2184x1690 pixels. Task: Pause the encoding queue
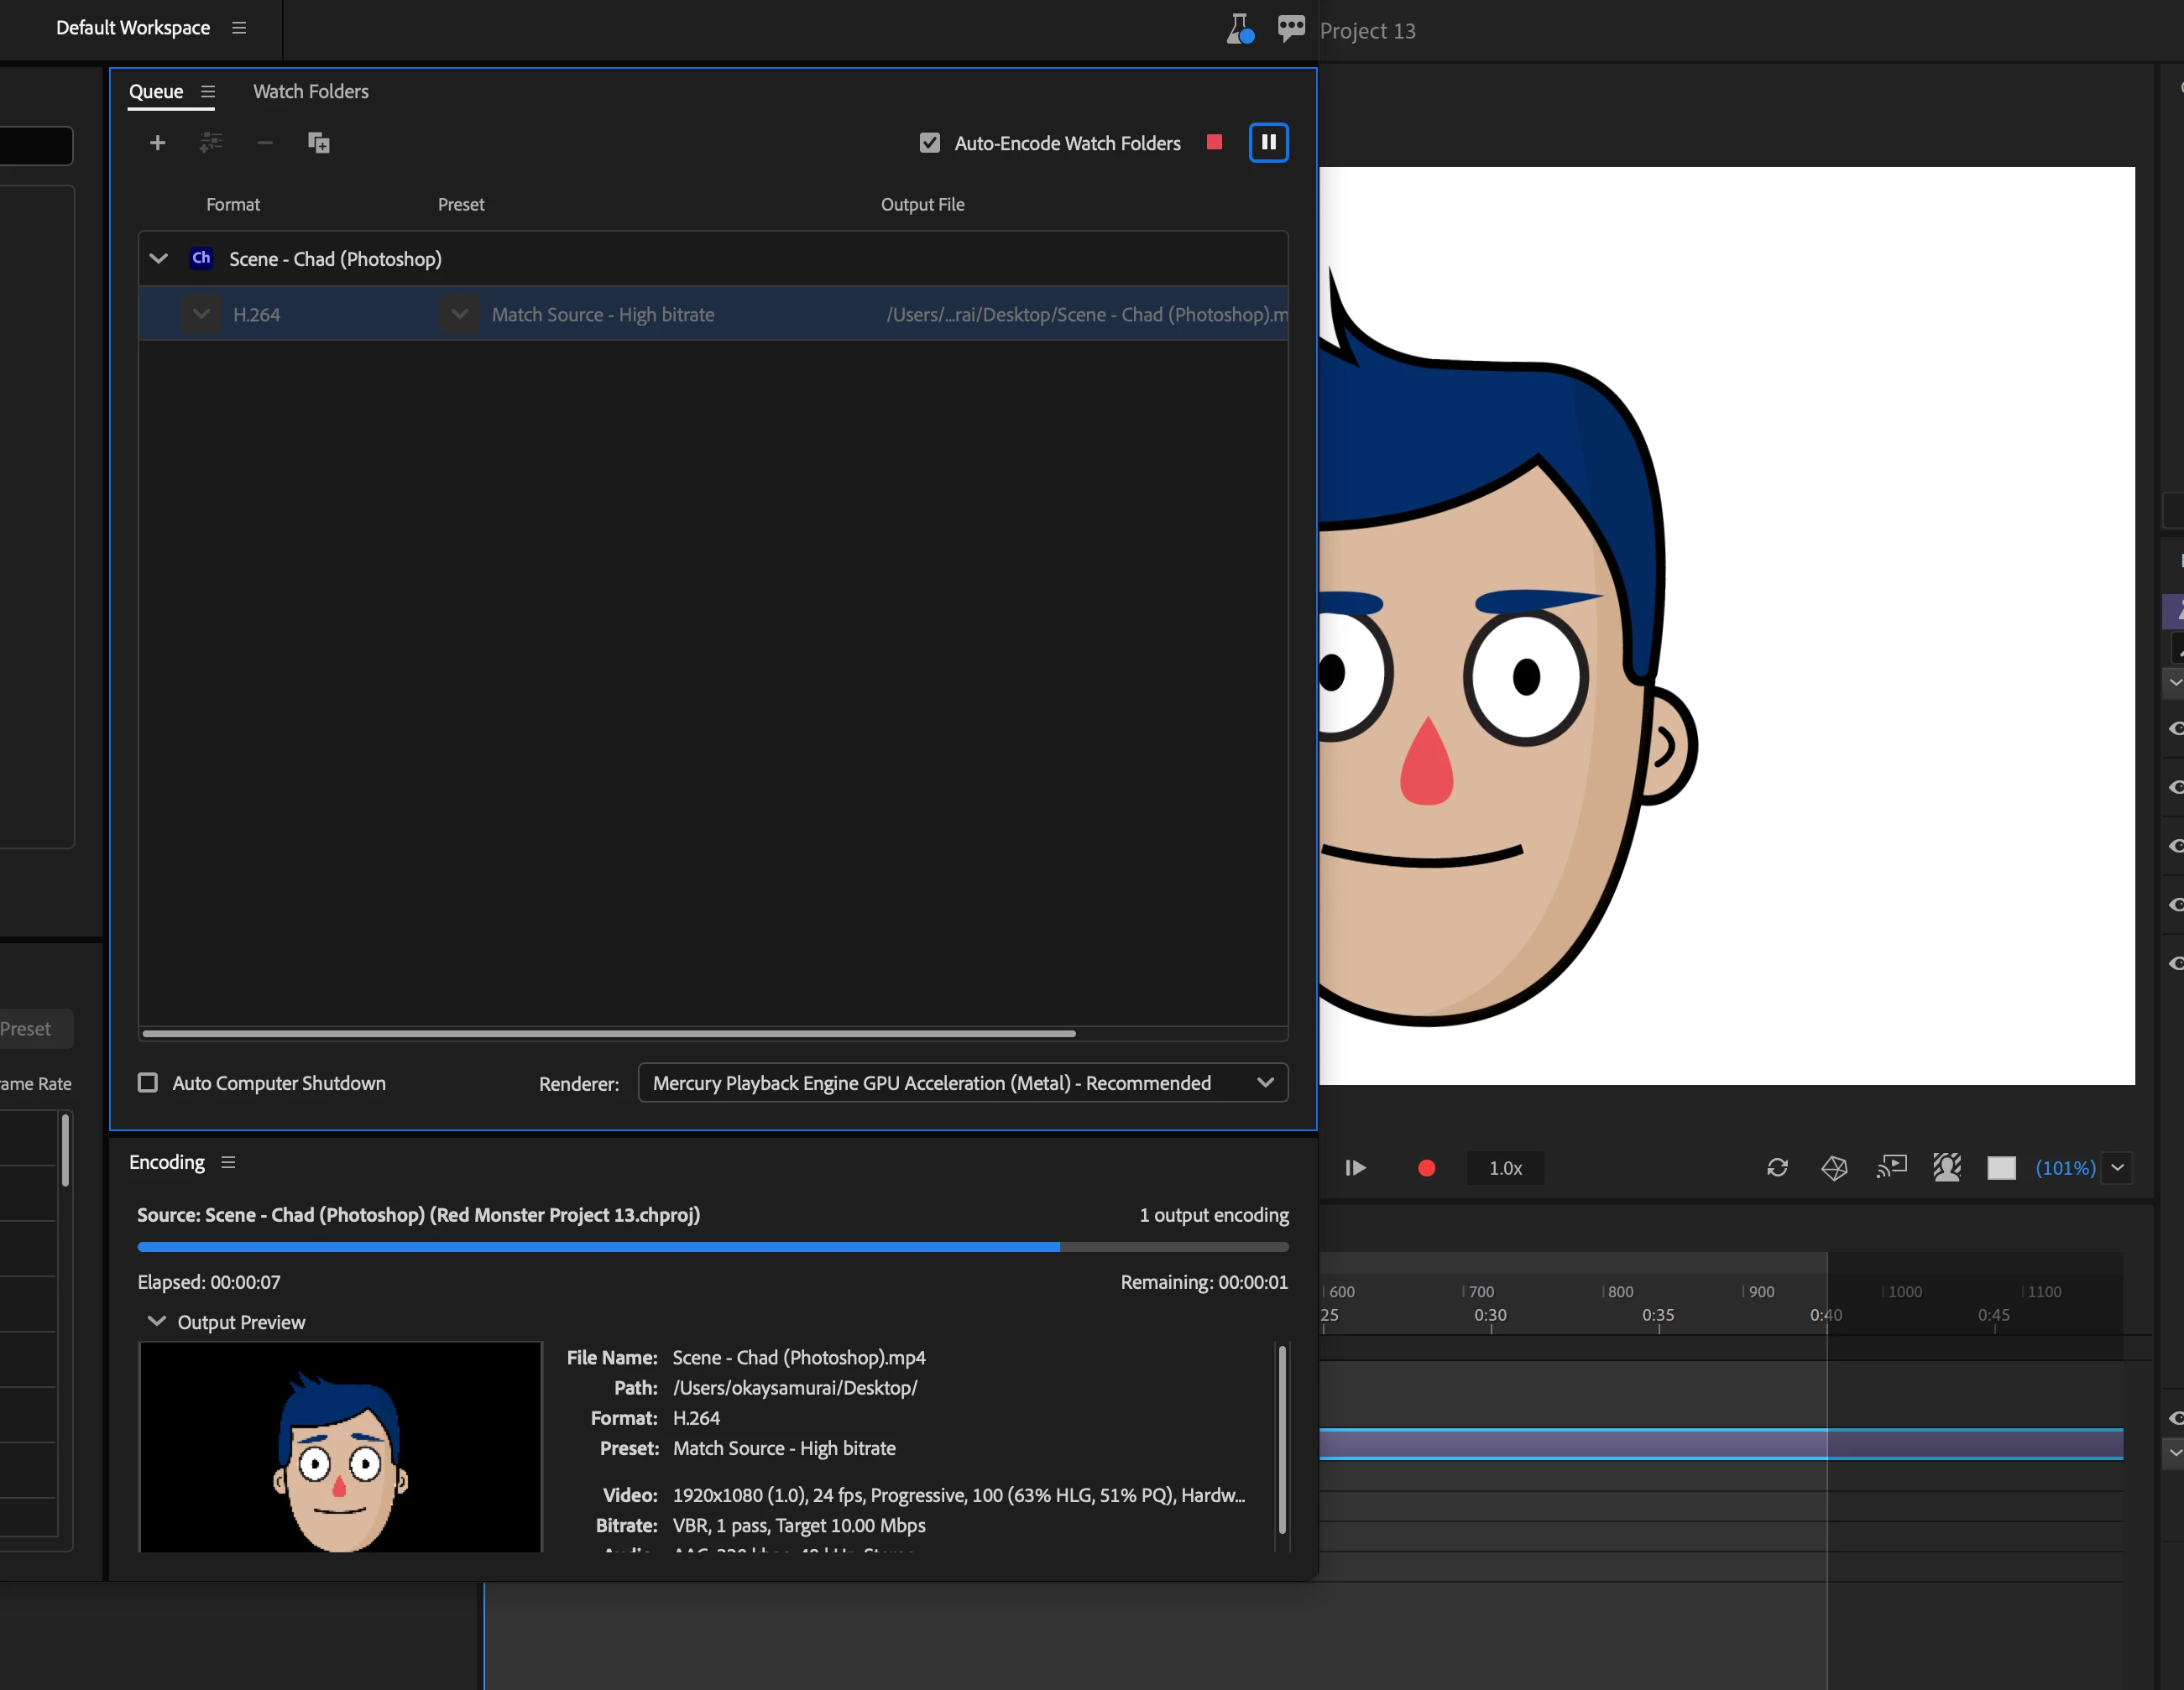pyautogui.click(x=1268, y=142)
